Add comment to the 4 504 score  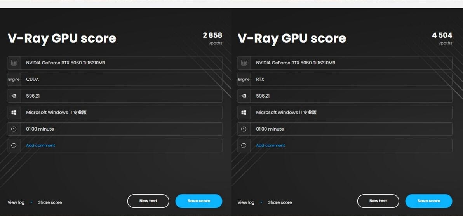point(270,145)
